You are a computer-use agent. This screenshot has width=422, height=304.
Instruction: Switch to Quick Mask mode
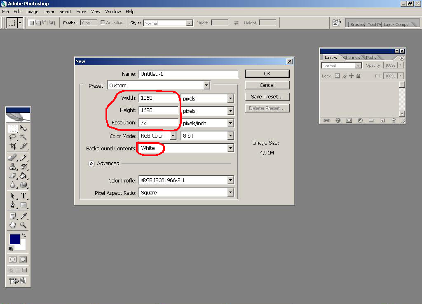tap(23, 260)
